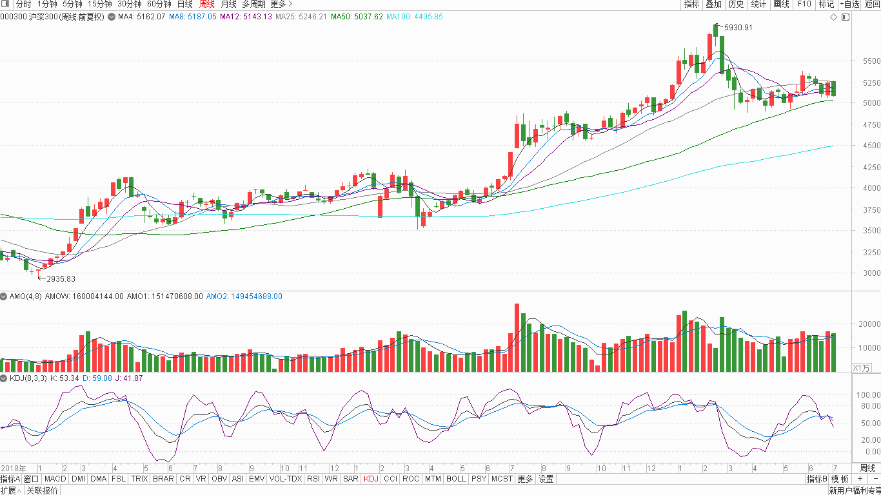Switch indicator to MTM
881x495 pixels.
click(x=433, y=479)
